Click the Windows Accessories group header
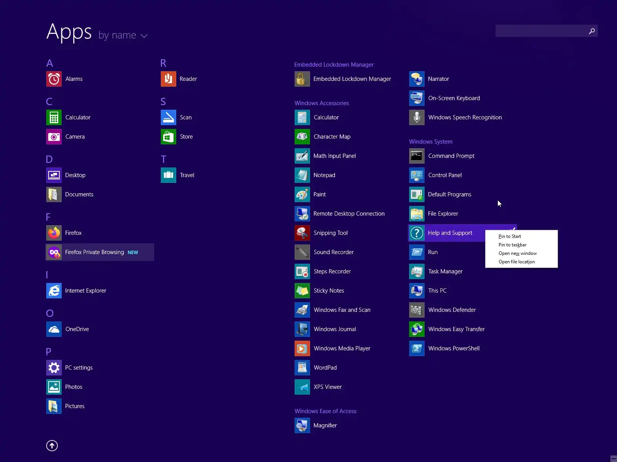The image size is (617, 462). click(322, 103)
